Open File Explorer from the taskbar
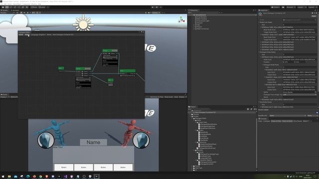This screenshot has height=179, width=319. pos(9,177)
